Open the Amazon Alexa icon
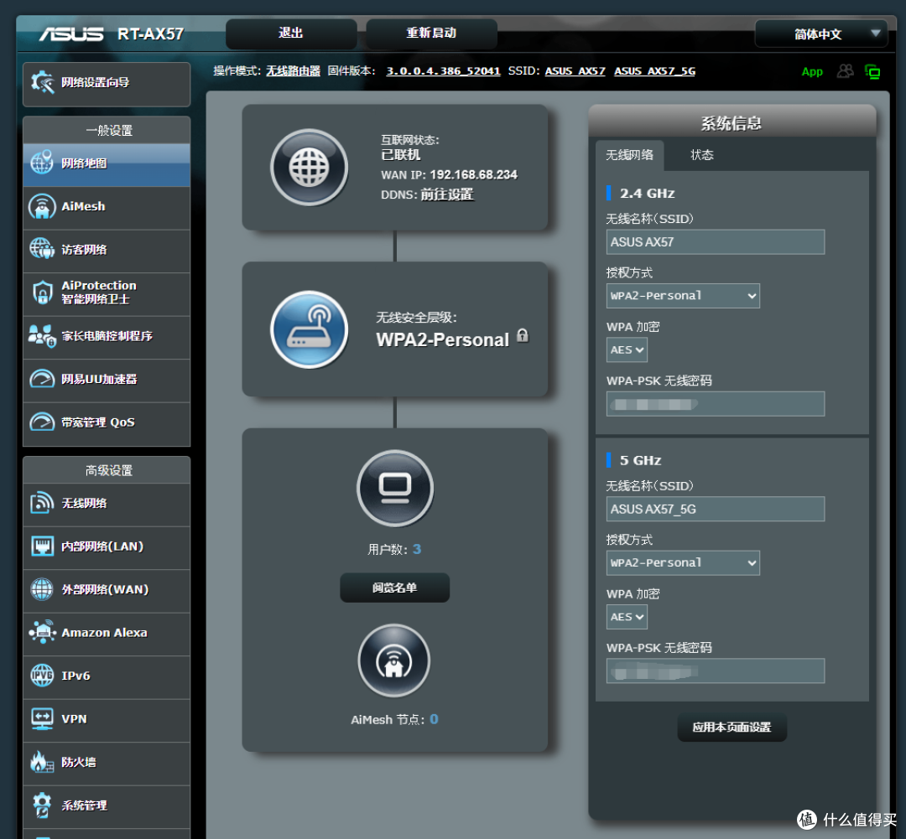Screen dimensions: 906x839 click(42, 632)
